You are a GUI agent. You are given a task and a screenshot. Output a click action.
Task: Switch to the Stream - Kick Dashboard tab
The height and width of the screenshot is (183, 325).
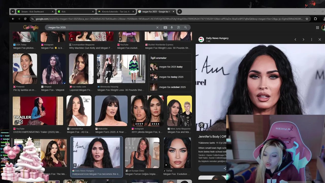coord(36,11)
